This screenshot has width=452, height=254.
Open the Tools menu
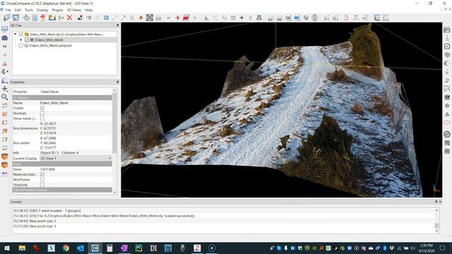pyautogui.click(x=29, y=10)
